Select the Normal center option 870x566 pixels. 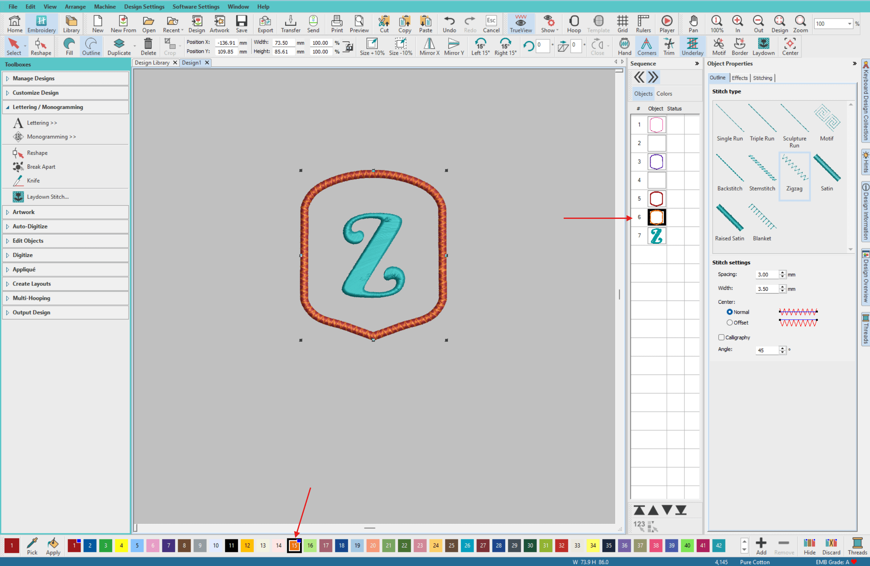730,312
